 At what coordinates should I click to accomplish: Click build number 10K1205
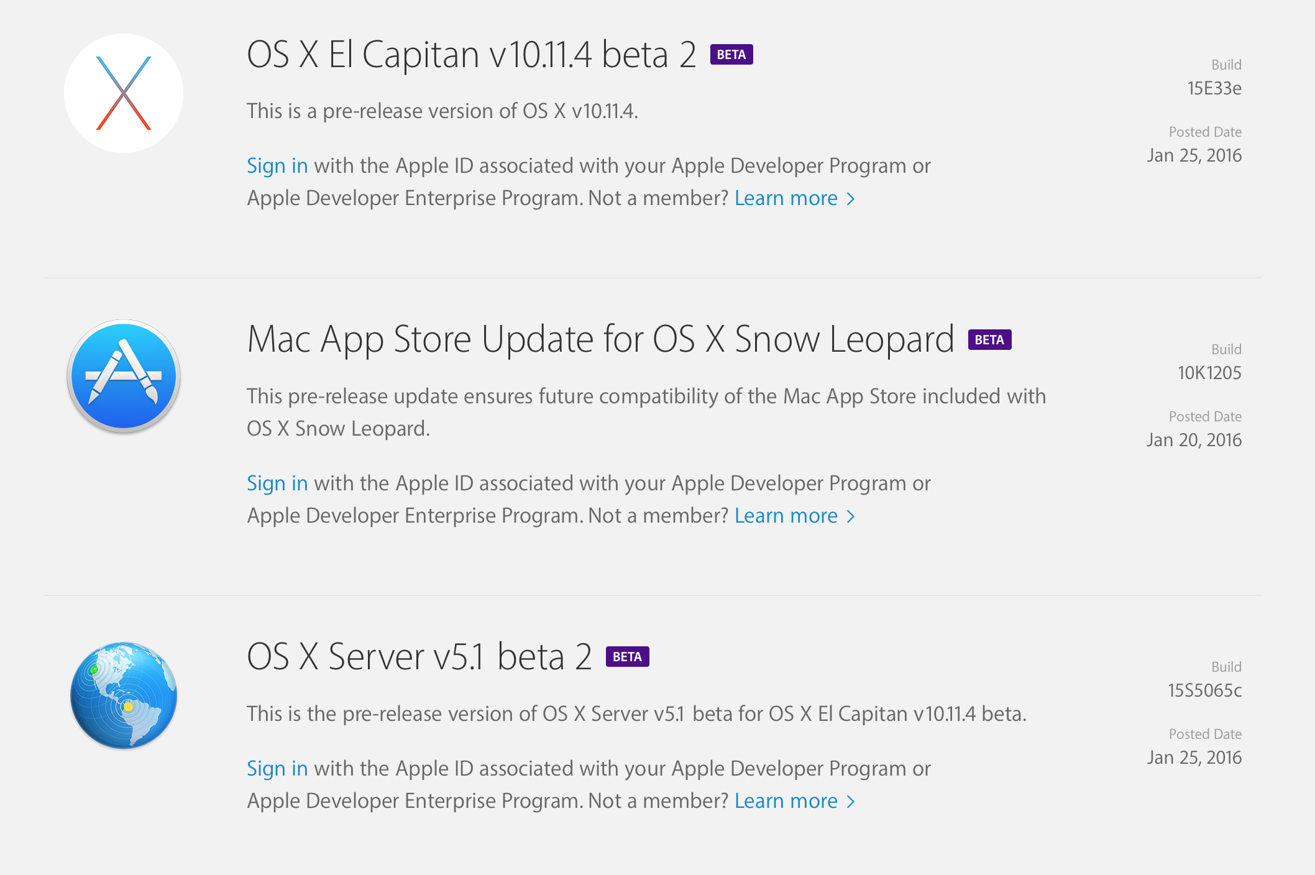(x=1209, y=373)
